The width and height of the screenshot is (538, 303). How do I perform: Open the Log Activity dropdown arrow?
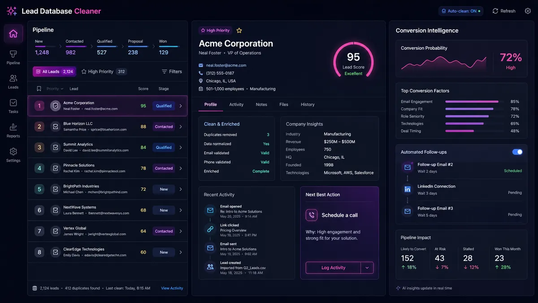click(x=367, y=268)
